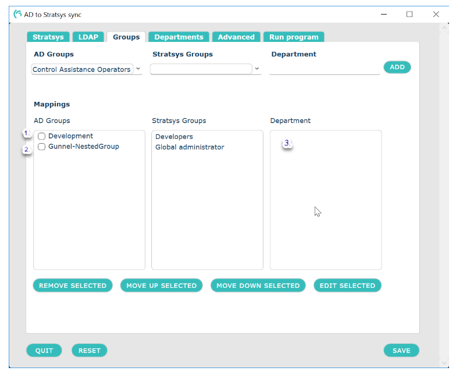This screenshot has width=456, height=378.
Task: Open the Run program tab
Action: tap(294, 37)
